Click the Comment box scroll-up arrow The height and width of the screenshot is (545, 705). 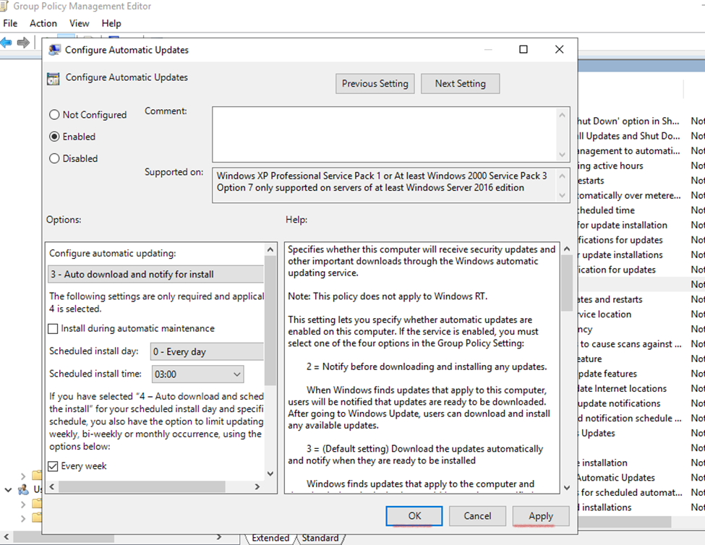563,114
